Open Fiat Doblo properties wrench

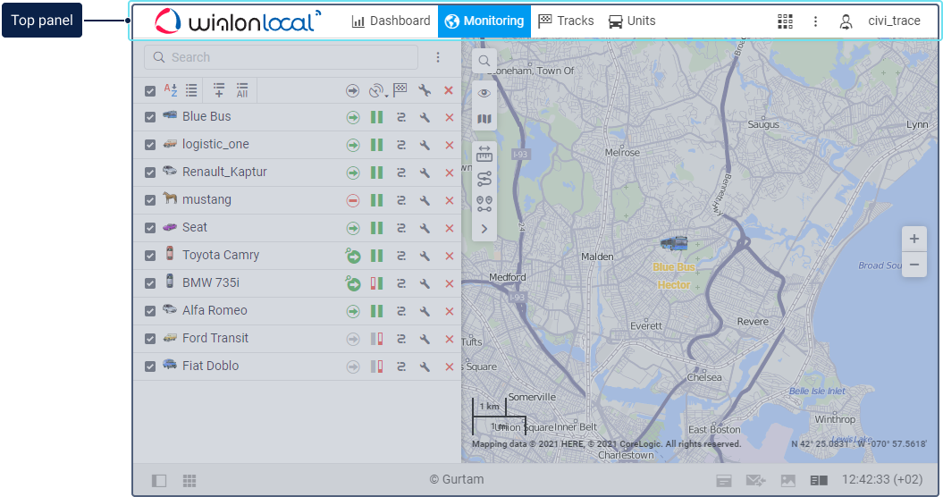(425, 366)
